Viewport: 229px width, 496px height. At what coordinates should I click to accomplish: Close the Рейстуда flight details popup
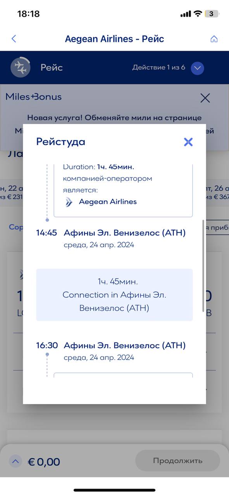(x=188, y=142)
